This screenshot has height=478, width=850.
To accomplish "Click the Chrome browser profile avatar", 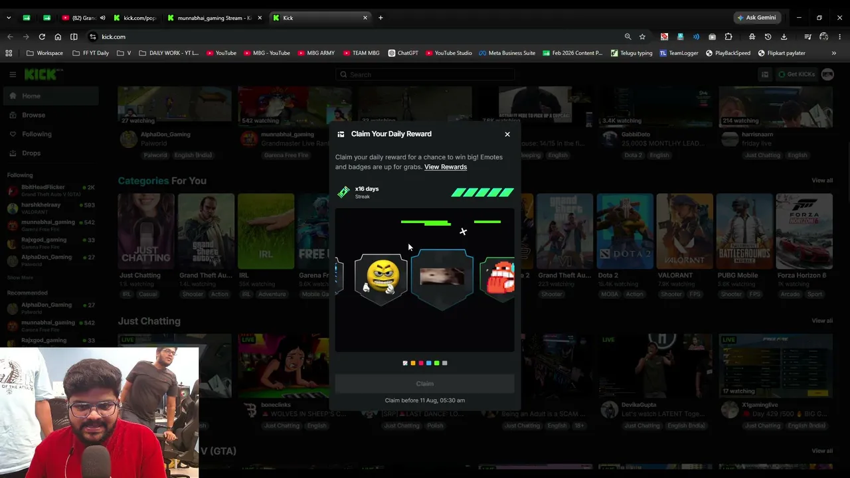I will click(824, 37).
